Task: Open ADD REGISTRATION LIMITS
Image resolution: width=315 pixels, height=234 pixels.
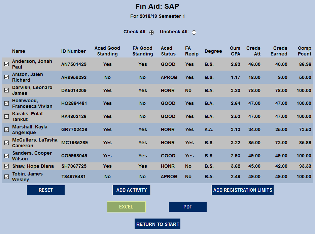Action: 242,190
